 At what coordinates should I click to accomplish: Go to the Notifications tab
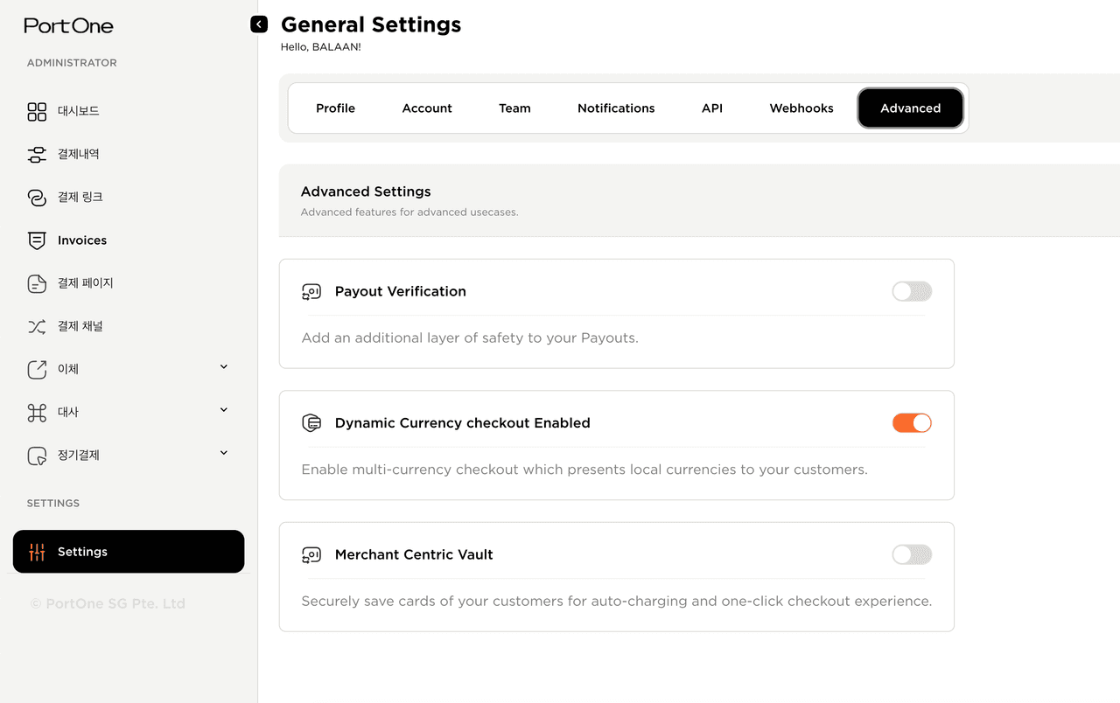(616, 108)
